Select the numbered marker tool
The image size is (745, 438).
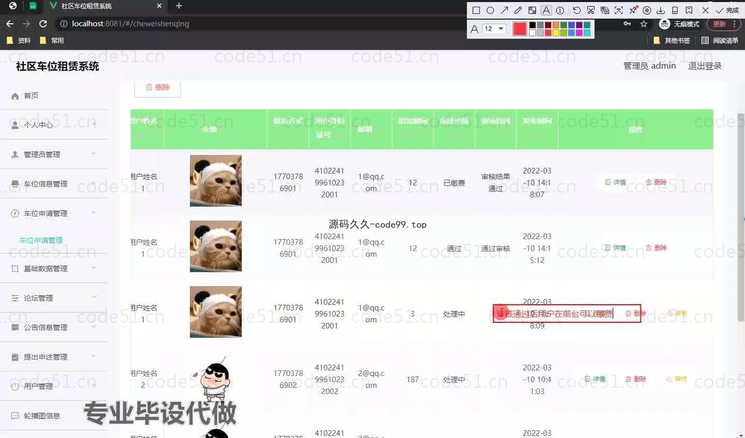click(560, 10)
